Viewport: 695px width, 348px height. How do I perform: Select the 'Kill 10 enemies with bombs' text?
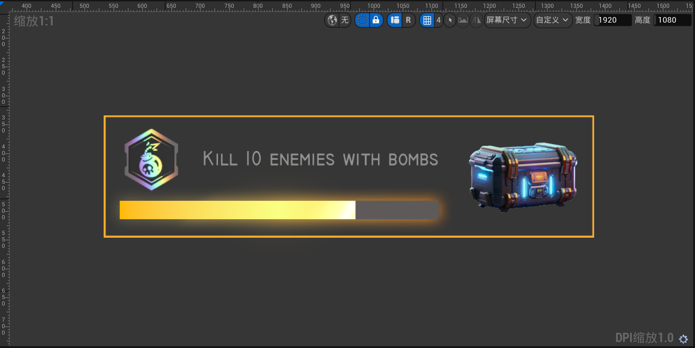(320, 159)
